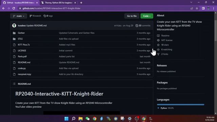The width and height of the screenshot is (217, 122).
Task: Reload the GitHub page
Action: pos(14,8)
